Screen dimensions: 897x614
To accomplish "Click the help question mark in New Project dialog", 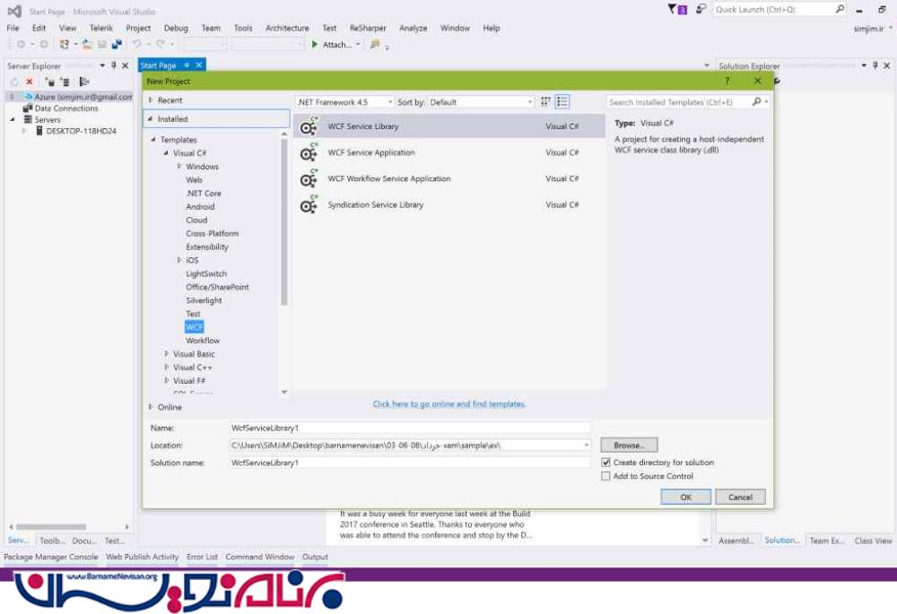I will coord(727,82).
